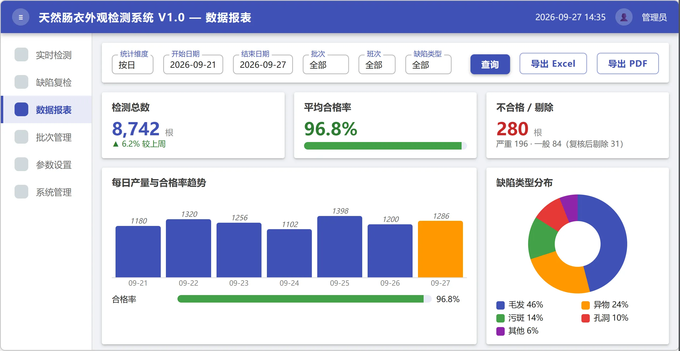The height and width of the screenshot is (351, 680).
Task: Click the 结束日期 field 2026-09-27
Action: coord(263,65)
